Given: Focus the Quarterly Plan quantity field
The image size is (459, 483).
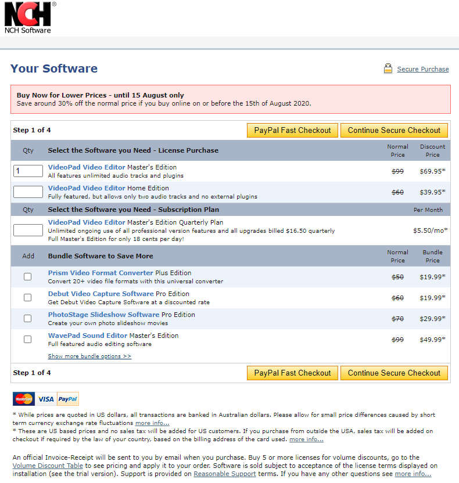Looking at the screenshot, I should coord(28,230).
